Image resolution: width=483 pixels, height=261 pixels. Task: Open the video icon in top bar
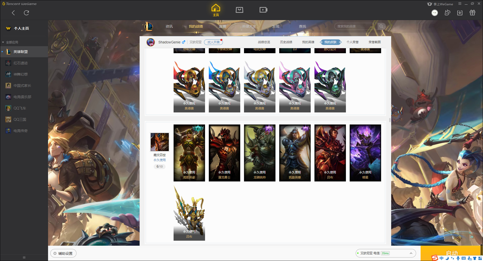[263, 10]
